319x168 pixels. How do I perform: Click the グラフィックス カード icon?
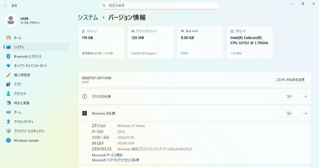[133, 31]
